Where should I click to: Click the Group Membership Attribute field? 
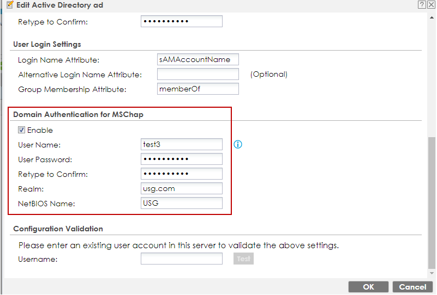[x=197, y=89]
